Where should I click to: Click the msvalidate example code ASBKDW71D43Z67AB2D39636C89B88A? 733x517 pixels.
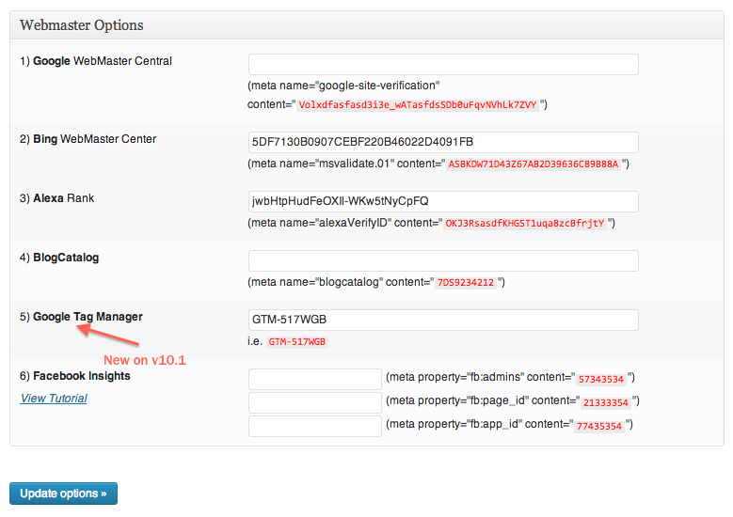[534, 164]
